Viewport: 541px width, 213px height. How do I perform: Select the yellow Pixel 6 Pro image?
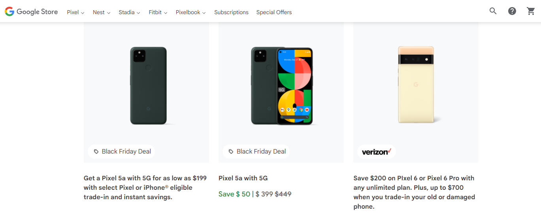416,85
